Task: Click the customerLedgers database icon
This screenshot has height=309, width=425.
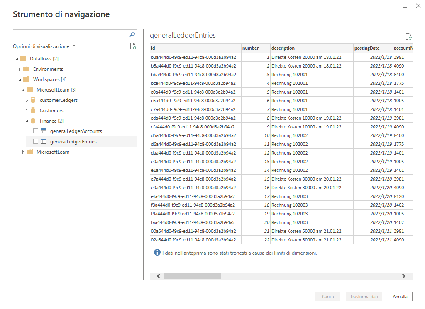Action: click(x=33, y=100)
